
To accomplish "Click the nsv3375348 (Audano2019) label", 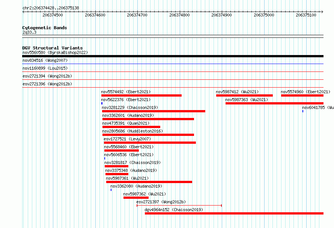I will coord(131,170).
